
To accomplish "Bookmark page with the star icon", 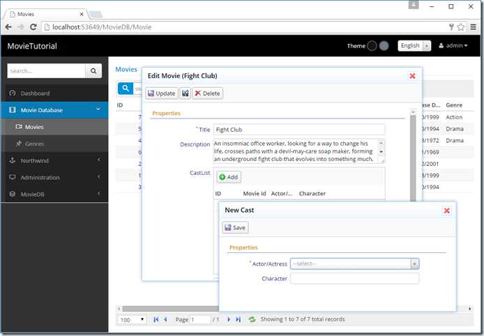I will point(461,27).
